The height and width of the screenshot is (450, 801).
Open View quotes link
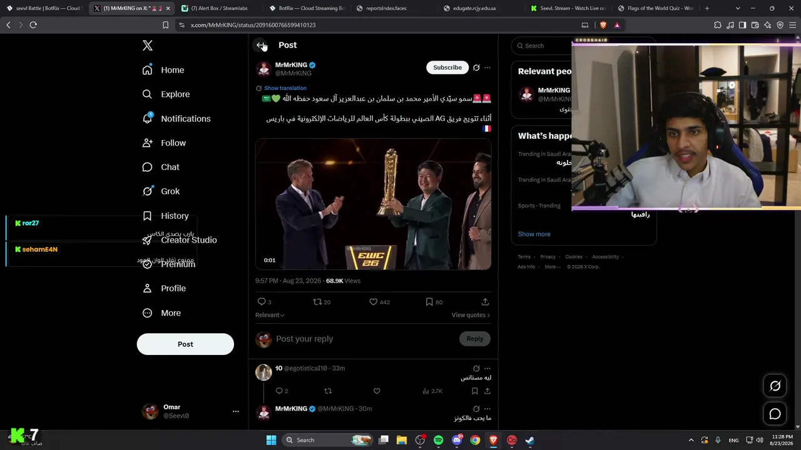(471, 315)
